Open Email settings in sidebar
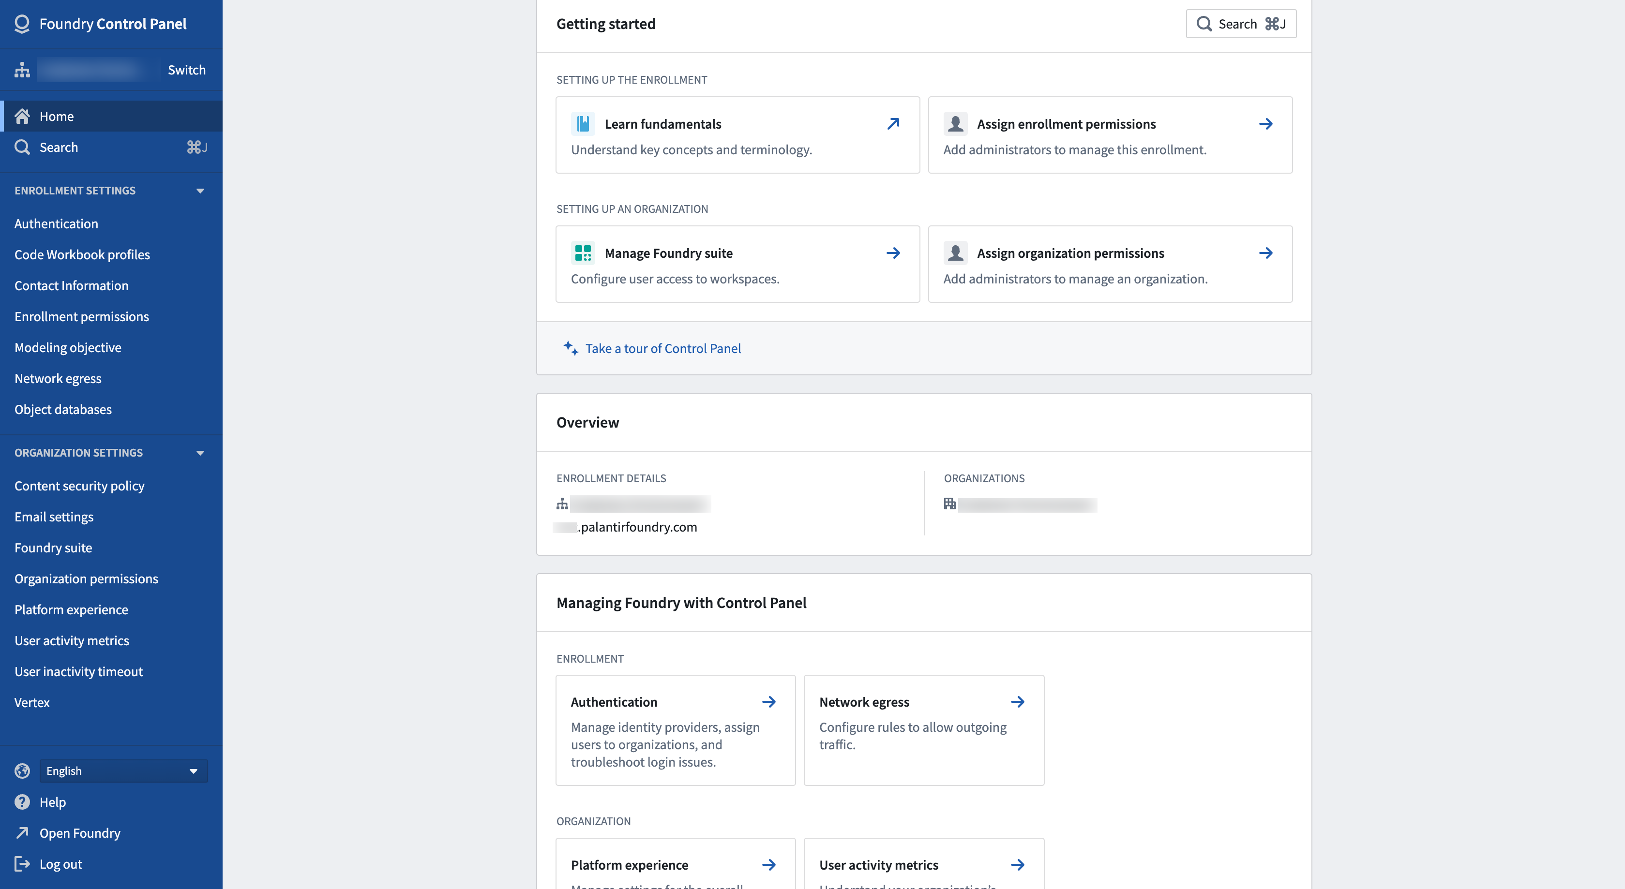Screen dimensions: 1625x889 click(54, 517)
